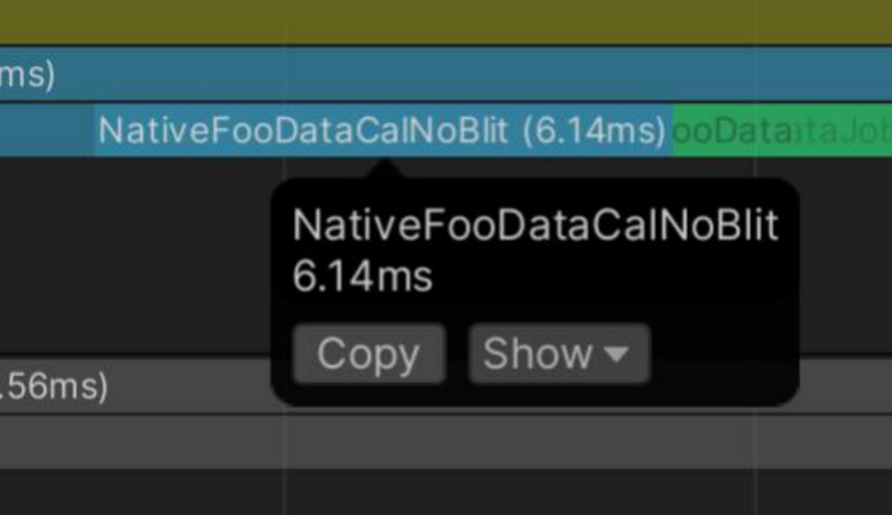Viewport: 892px width, 515px height.
Task: Click the "ms)" label on the upper blue bar
Action: (x=27, y=74)
